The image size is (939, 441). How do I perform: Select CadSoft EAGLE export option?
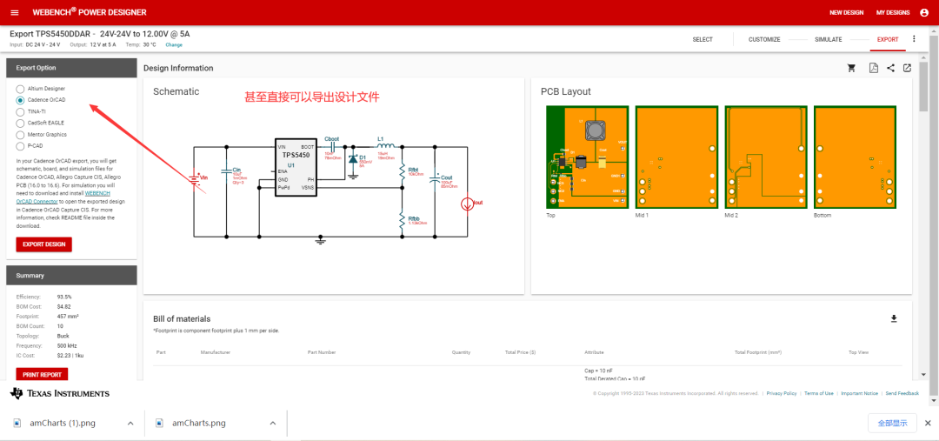tap(20, 123)
